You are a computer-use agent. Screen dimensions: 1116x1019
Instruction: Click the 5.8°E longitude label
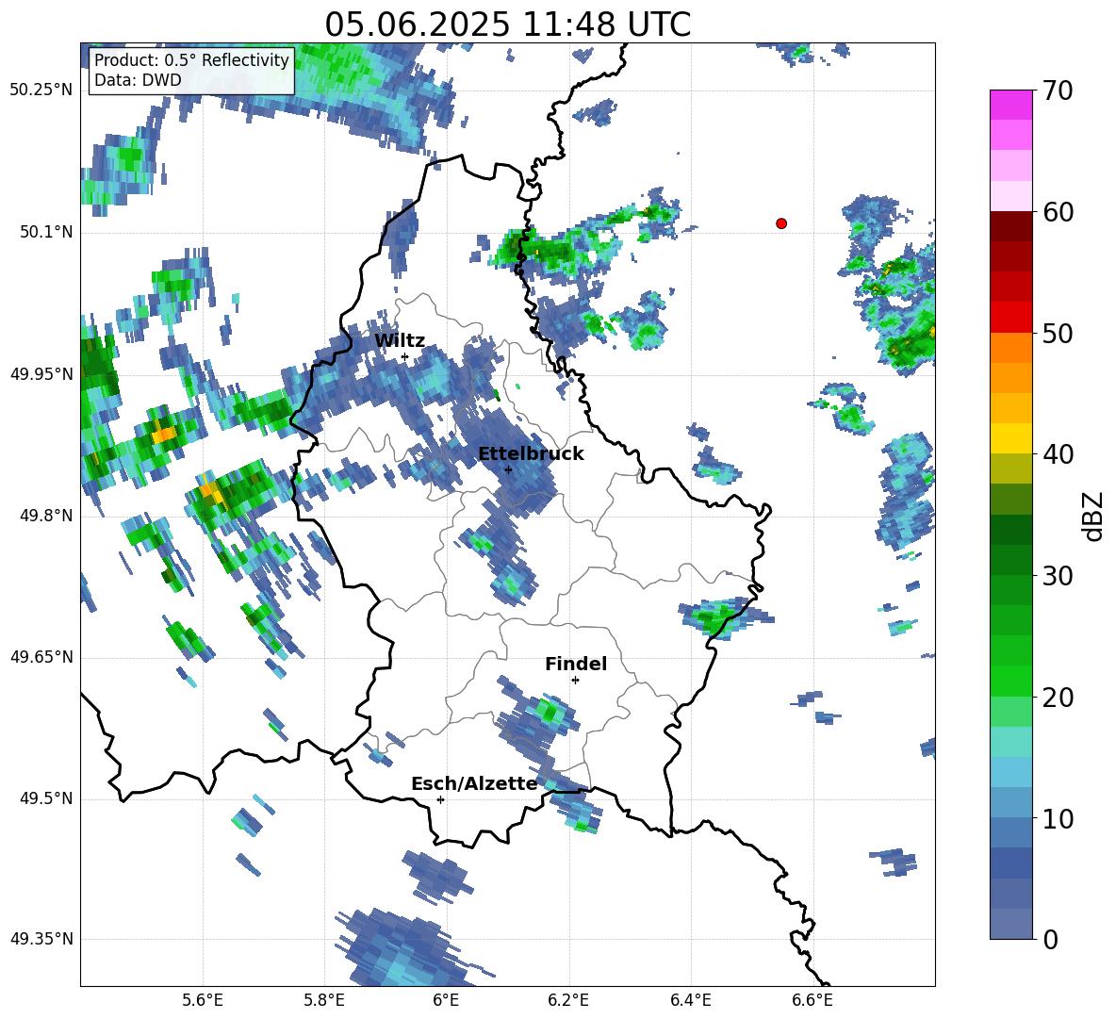tap(324, 1000)
